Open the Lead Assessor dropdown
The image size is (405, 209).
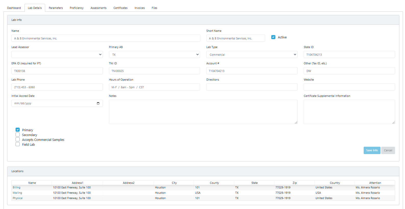click(x=57, y=54)
